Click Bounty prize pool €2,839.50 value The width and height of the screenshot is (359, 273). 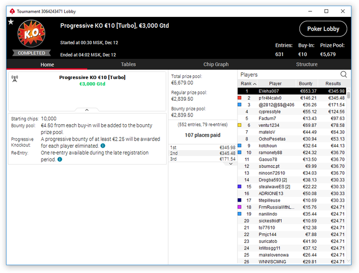point(182,115)
